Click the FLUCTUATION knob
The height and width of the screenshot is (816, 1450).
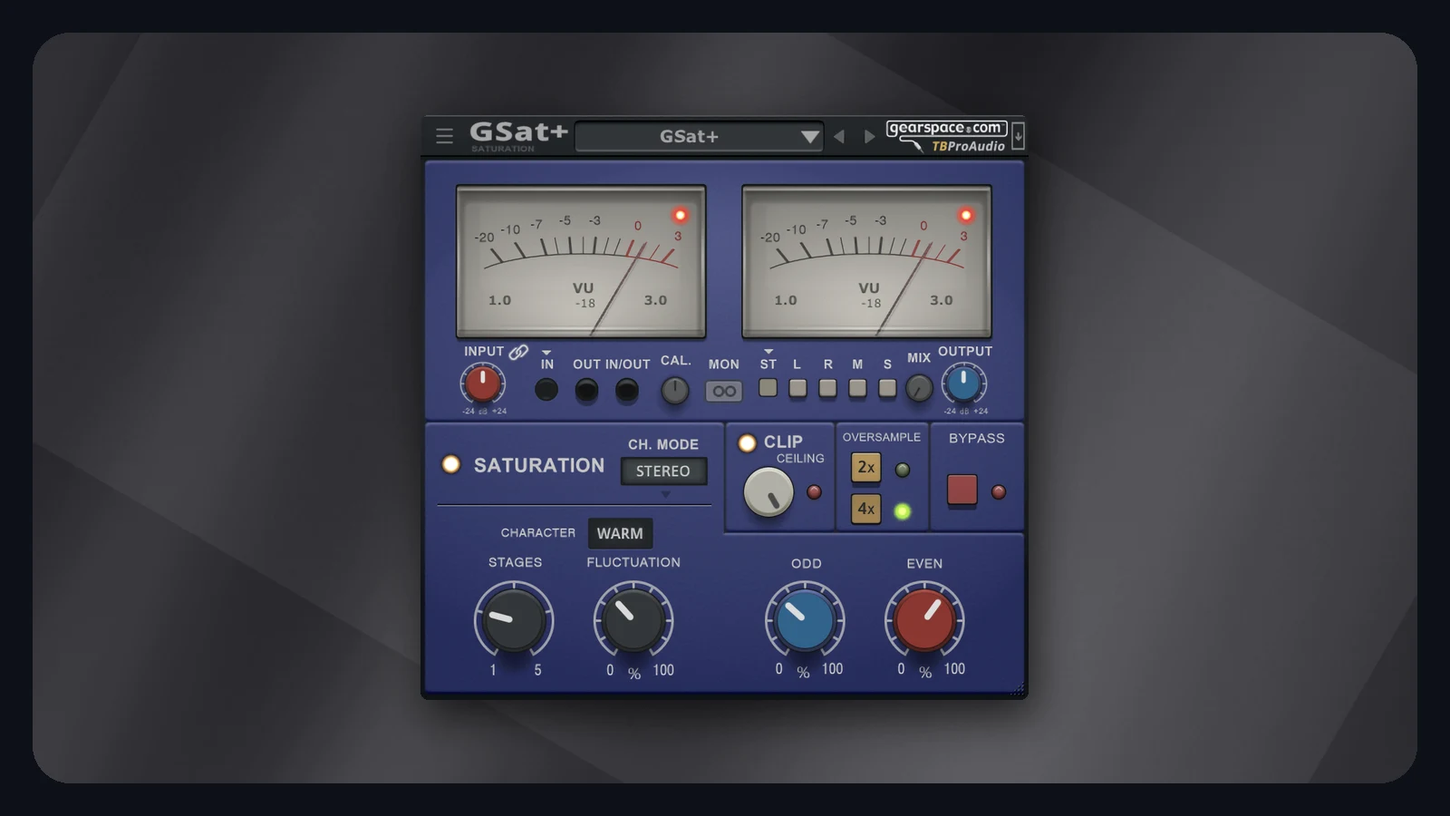pos(633,620)
